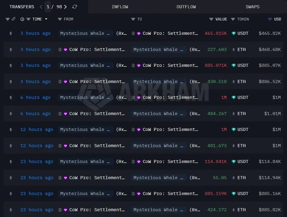Click the Ethereum chain icon in 465.815K row
The image size is (287, 217).
pyautogui.click(x=11, y=33)
